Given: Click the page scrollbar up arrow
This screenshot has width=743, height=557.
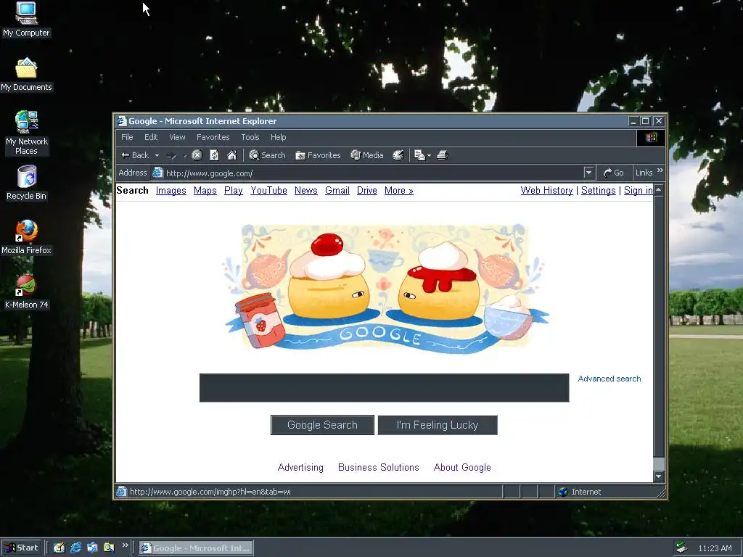Looking at the screenshot, I should 659,190.
